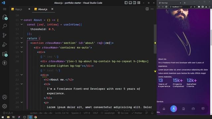The width and height of the screenshot is (212, 119).
Task: Click the section breadcrumb path in status bar
Action: [41, 113]
